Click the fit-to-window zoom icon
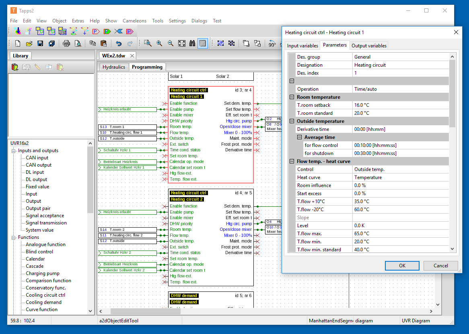Screen dimensions: 469x334 click(x=181, y=43)
